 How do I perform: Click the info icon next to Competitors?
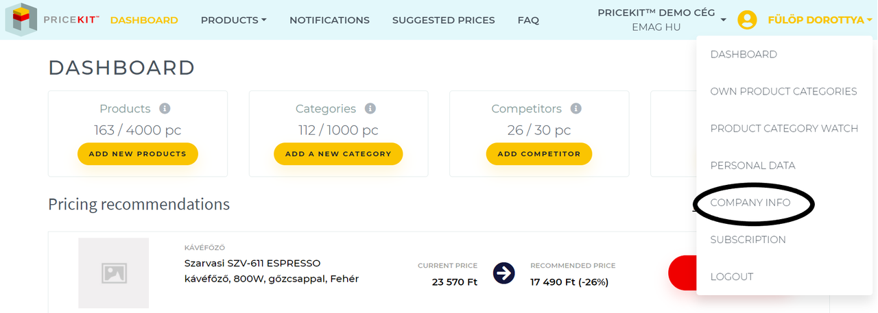(x=576, y=108)
